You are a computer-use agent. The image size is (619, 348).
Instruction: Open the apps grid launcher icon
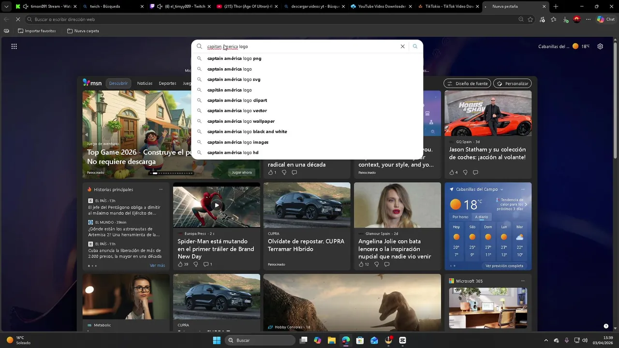14,46
